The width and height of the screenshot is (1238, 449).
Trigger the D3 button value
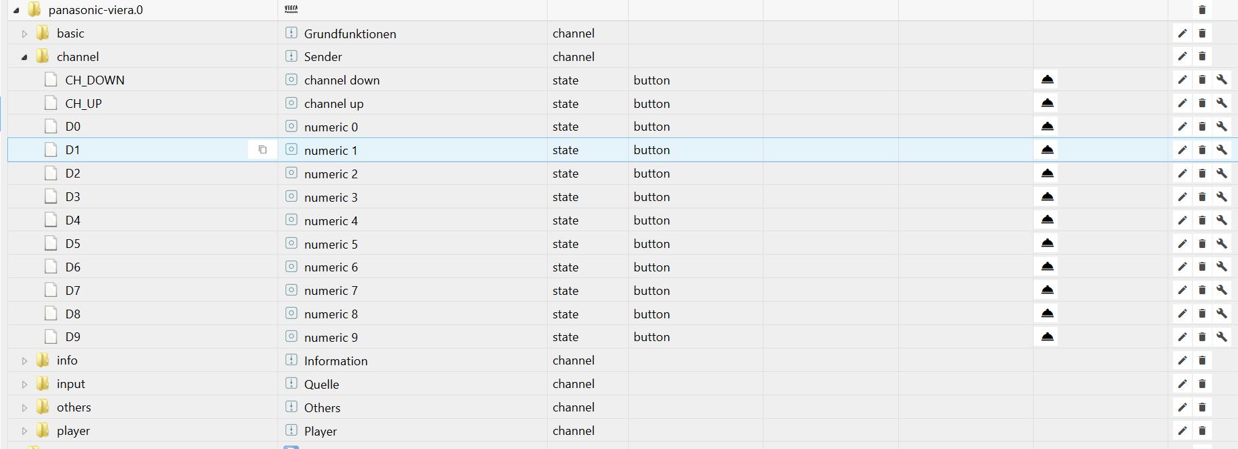click(1048, 197)
